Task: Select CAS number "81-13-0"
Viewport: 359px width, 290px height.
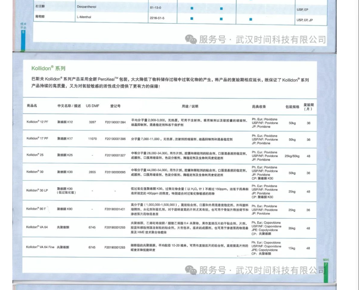Action: tap(155, 7)
